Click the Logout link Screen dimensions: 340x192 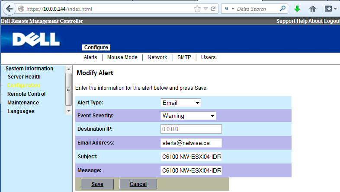332,21
